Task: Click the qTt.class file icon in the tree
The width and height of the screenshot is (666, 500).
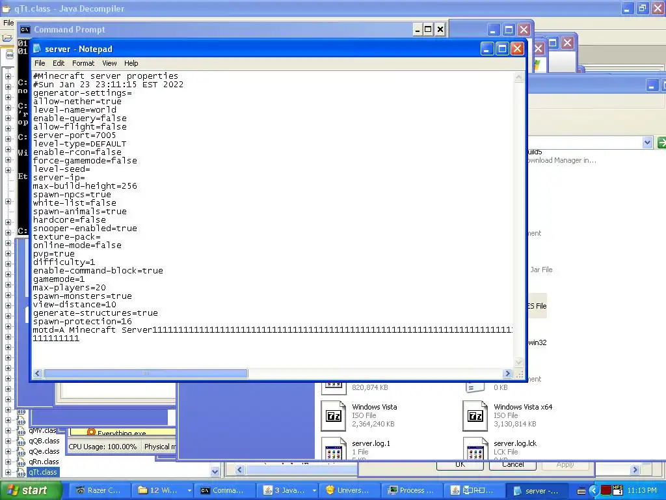Action: pos(21,473)
